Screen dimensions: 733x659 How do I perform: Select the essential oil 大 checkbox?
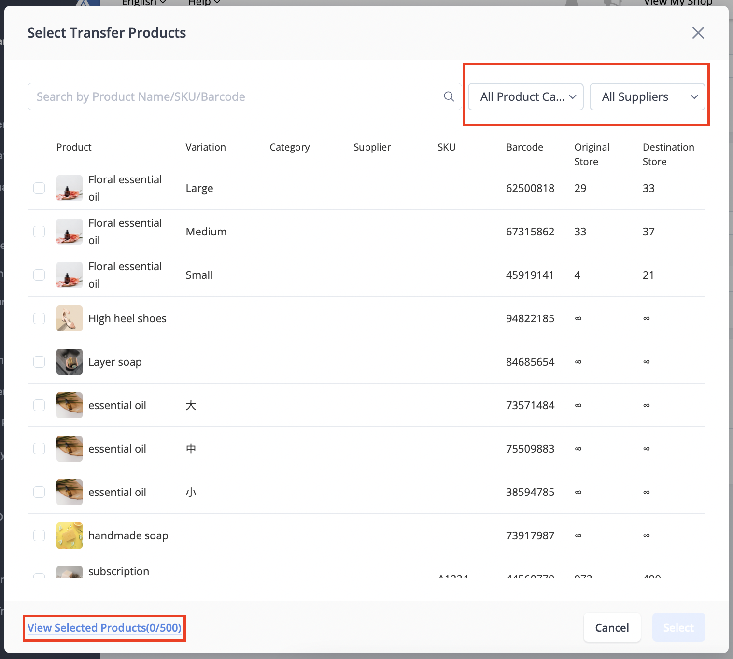[39, 405]
